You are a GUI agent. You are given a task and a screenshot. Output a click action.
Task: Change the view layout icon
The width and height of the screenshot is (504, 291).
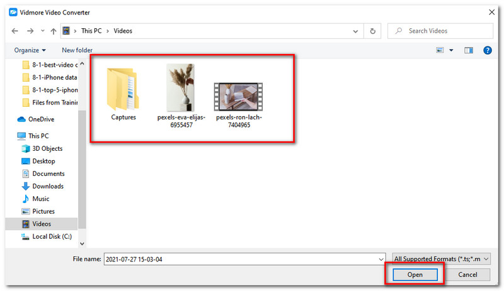click(440, 50)
